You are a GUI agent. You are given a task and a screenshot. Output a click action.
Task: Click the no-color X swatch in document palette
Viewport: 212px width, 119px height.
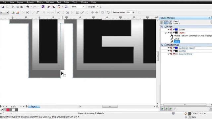(x=5, y=110)
